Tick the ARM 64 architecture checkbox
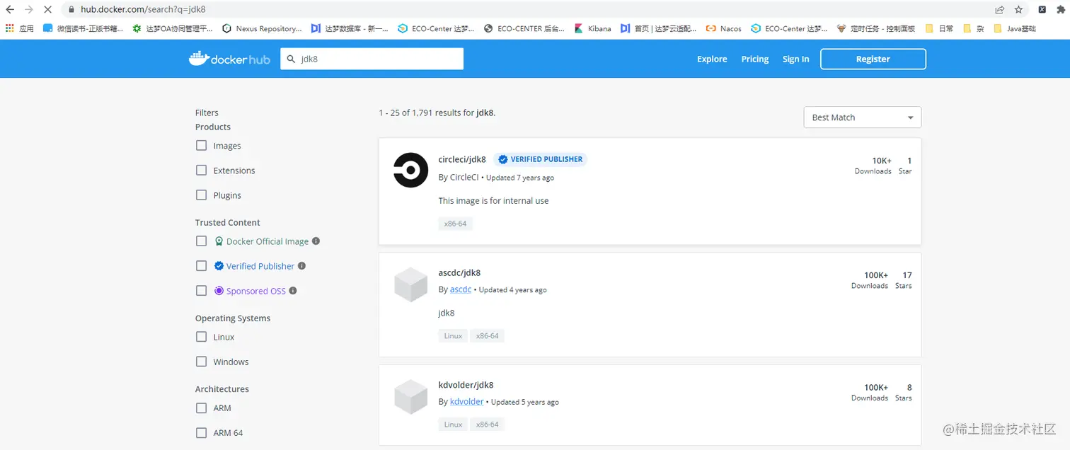 [202, 433]
